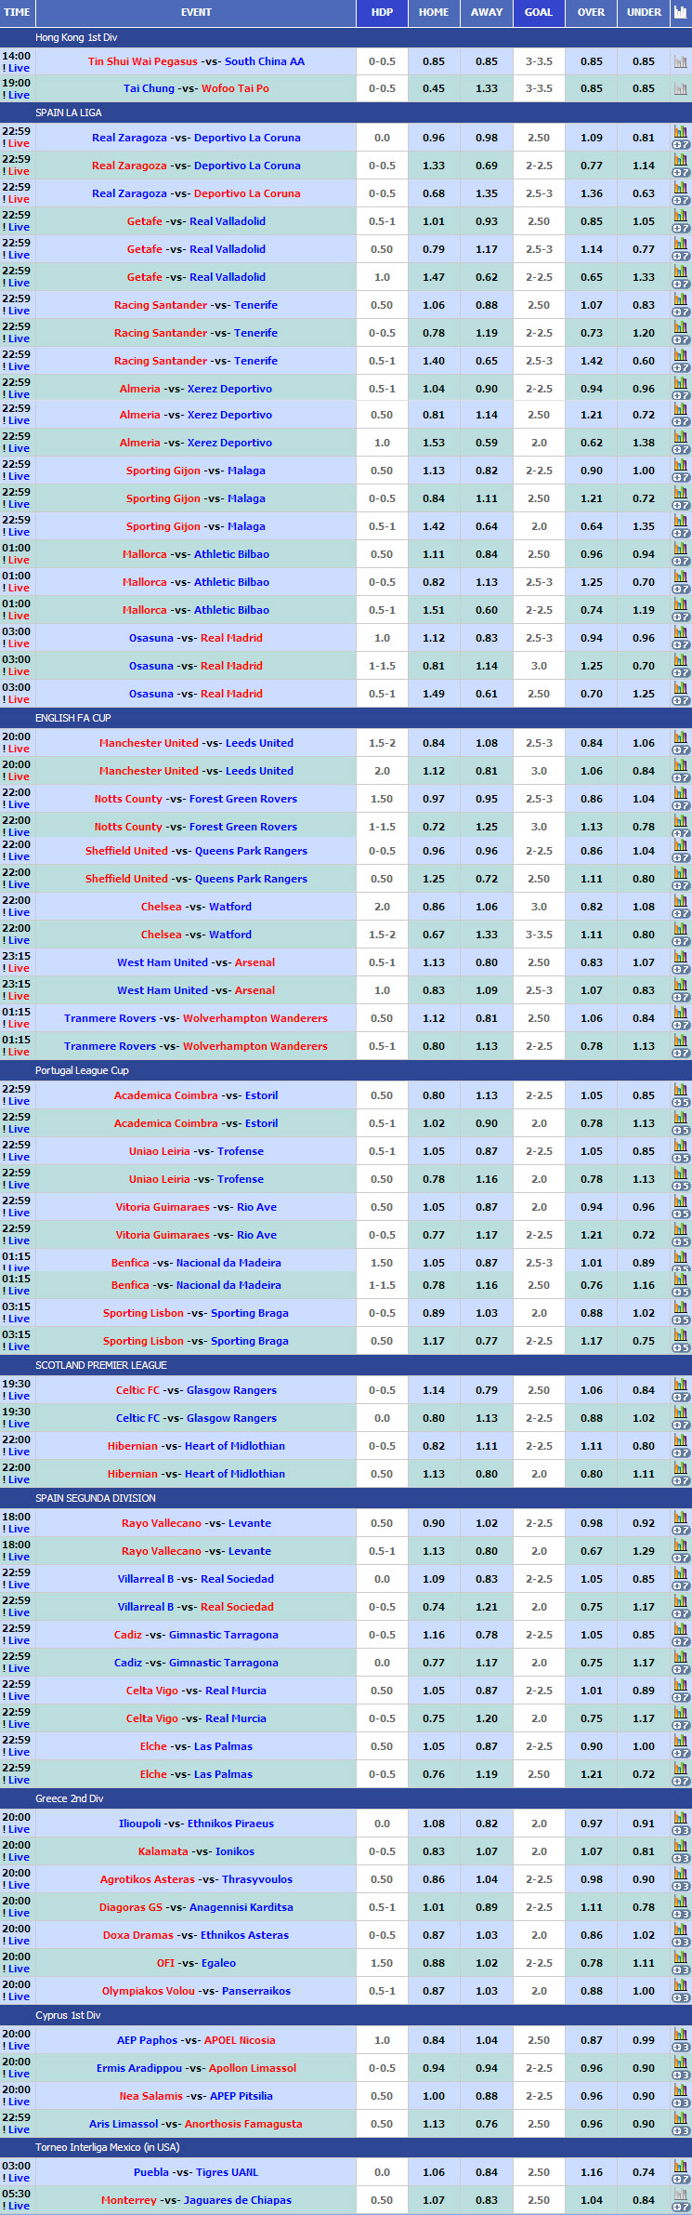
Task: Click the Kalamata vs Ionikos event name
Action: tap(196, 1851)
